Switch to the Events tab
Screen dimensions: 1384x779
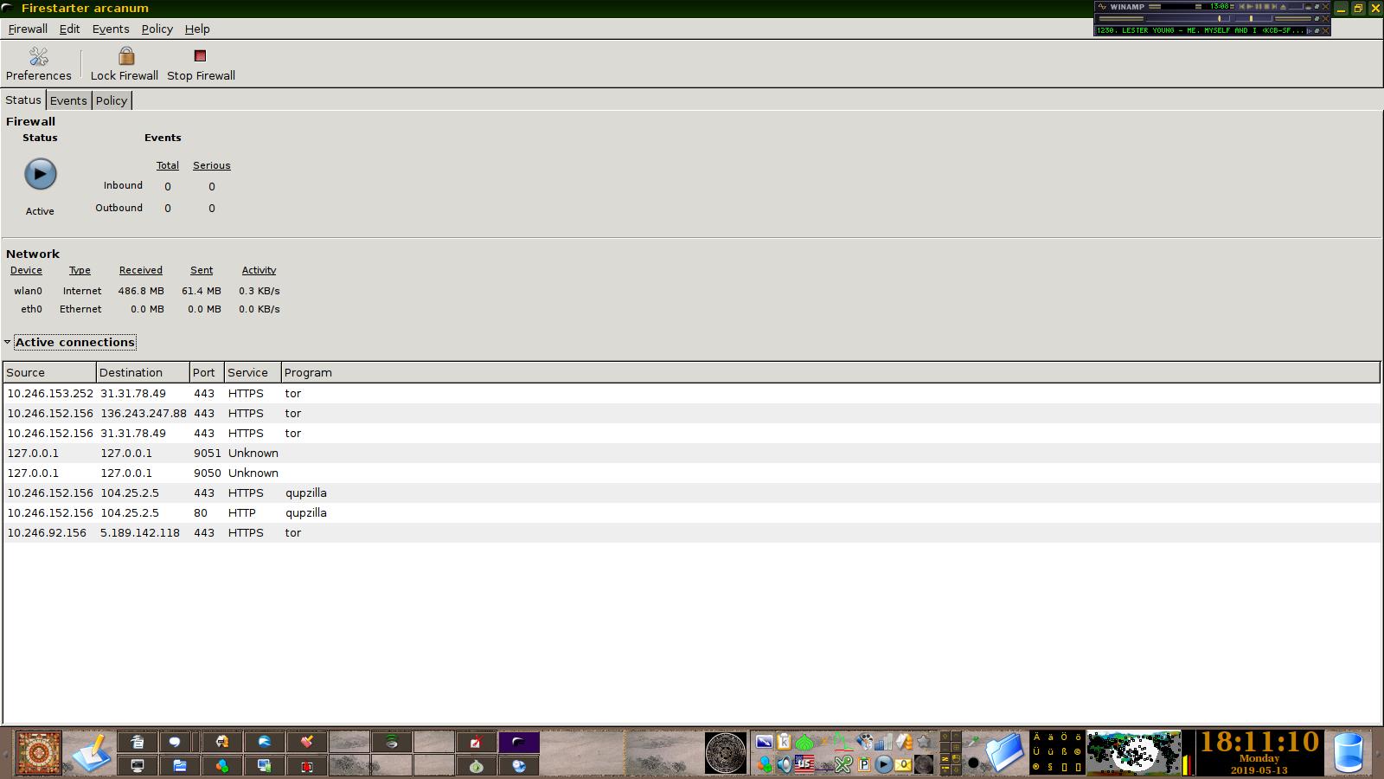tap(68, 100)
